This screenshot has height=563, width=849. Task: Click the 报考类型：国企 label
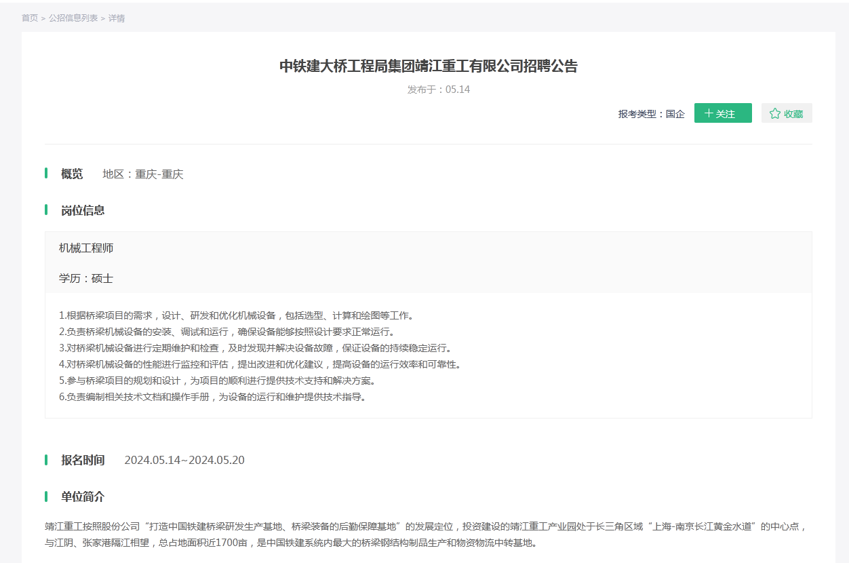pos(652,114)
